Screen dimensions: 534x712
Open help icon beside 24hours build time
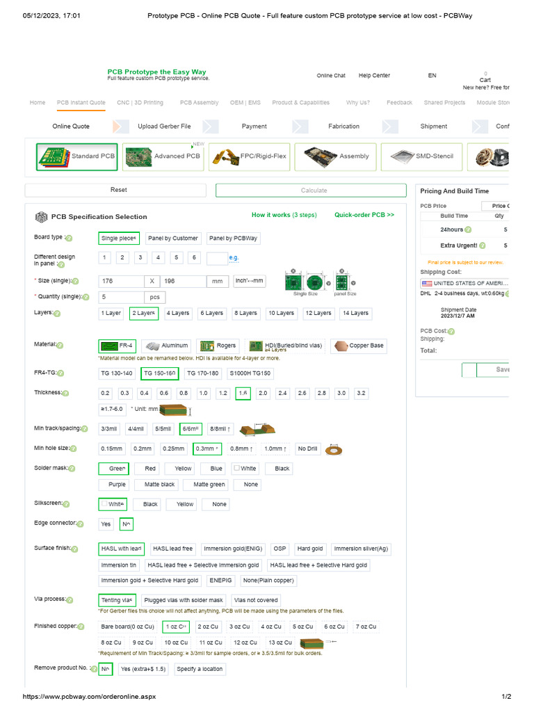pos(468,229)
